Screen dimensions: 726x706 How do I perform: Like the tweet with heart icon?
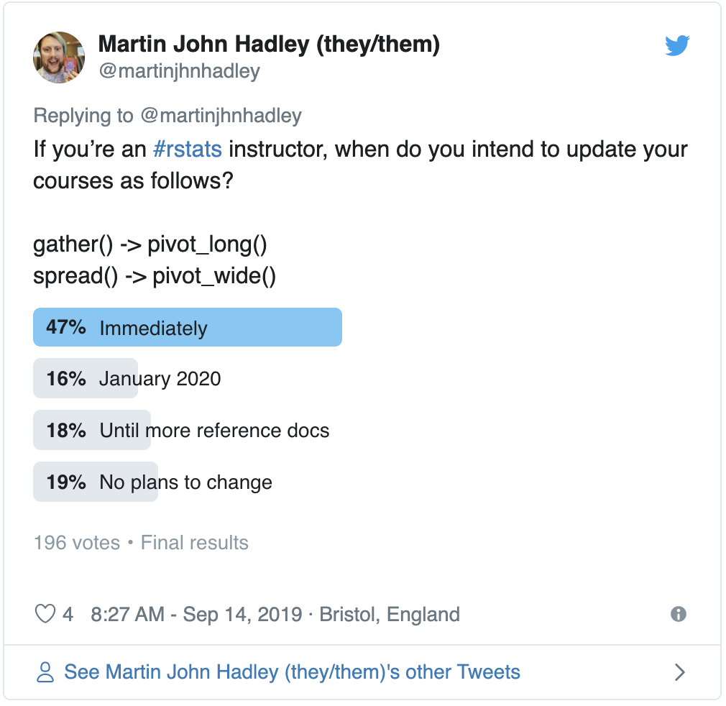point(45,614)
